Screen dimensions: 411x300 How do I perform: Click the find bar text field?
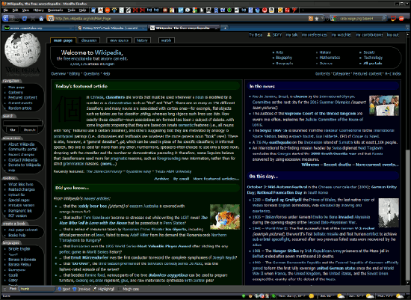(37, 289)
